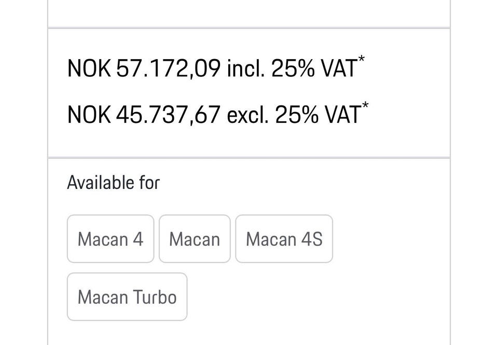The image size is (498, 345).
Task: Click the 25% value in the excl. line
Action: pyautogui.click(x=295, y=114)
